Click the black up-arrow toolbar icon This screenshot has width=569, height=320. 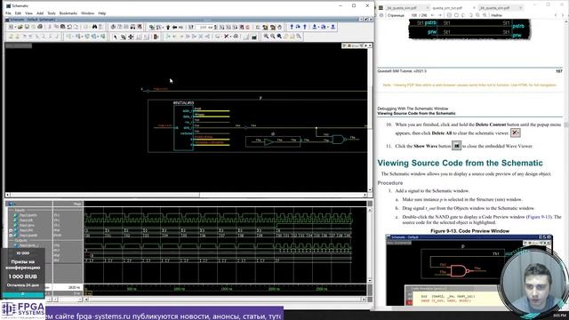tap(168, 27)
